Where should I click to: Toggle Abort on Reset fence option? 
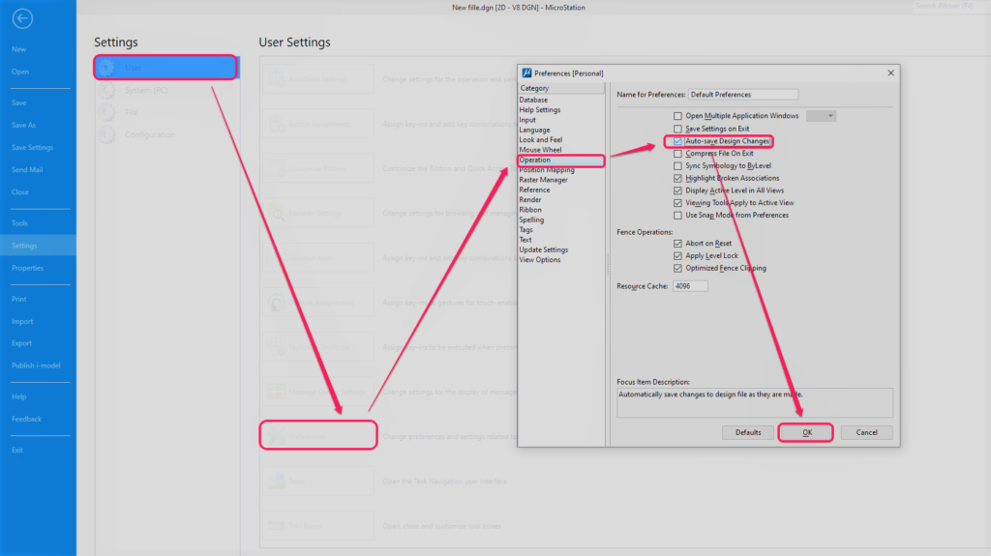coord(677,244)
